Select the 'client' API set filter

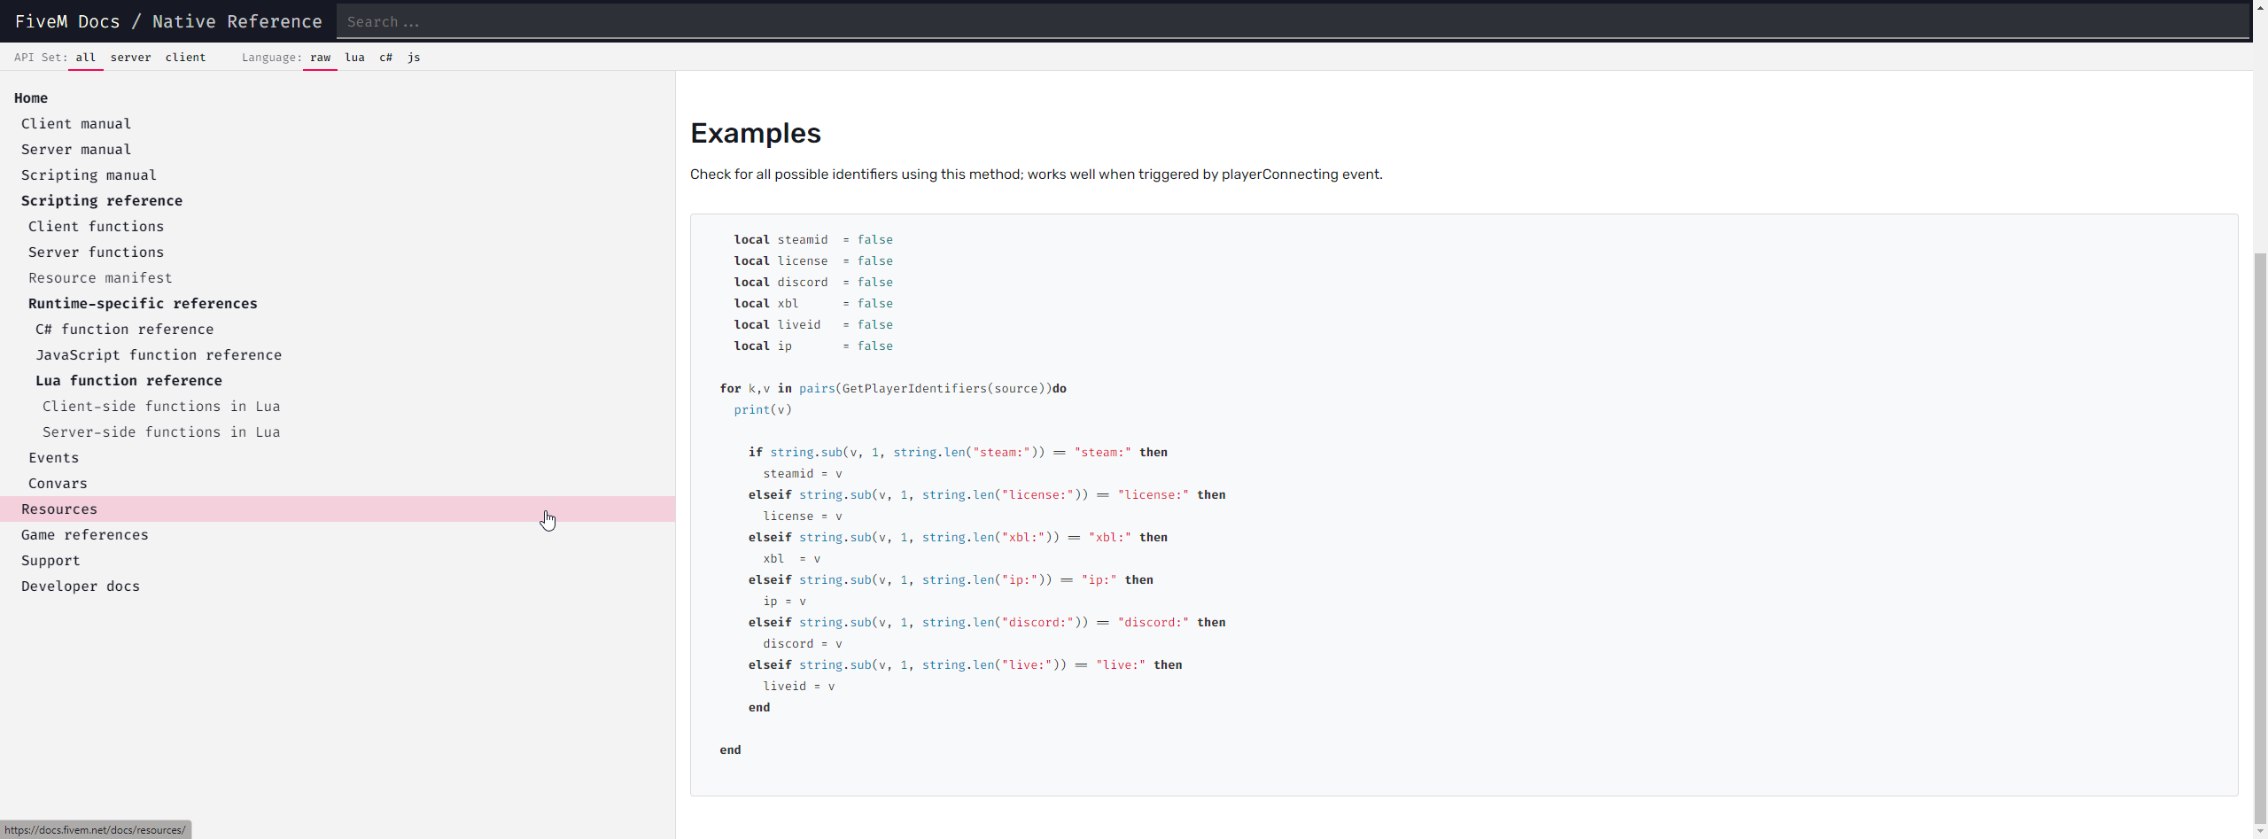[185, 58]
